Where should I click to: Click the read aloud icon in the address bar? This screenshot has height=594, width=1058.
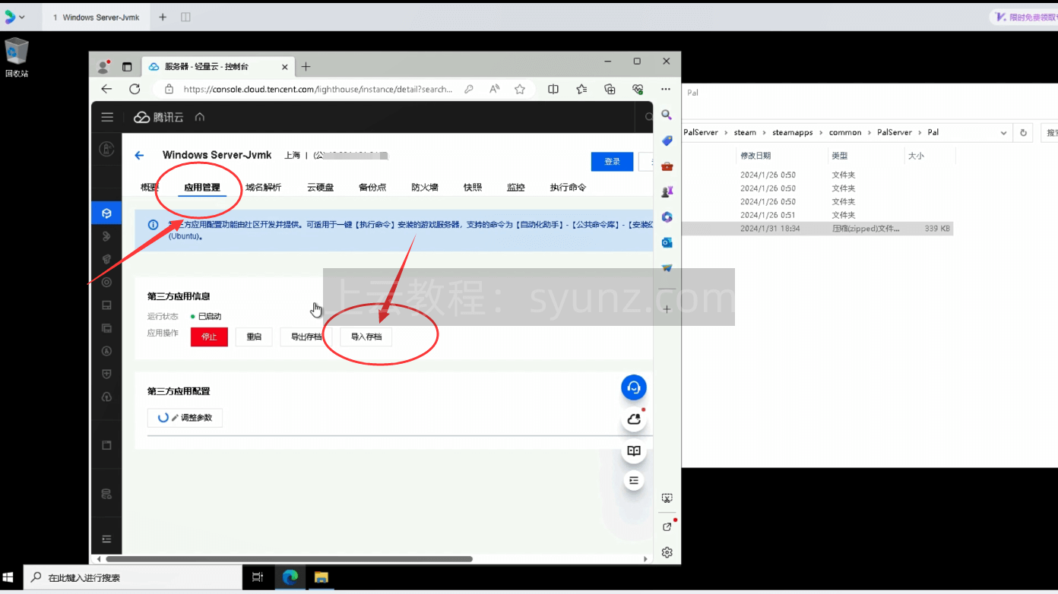tap(495, 89)
